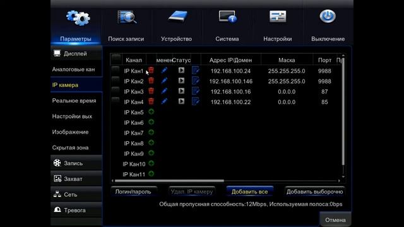This screenshot has width=404, height=227.
Task: Edit IP Кан4 with pencil icon
Action: pyautogui.click(x=164, y=101)
